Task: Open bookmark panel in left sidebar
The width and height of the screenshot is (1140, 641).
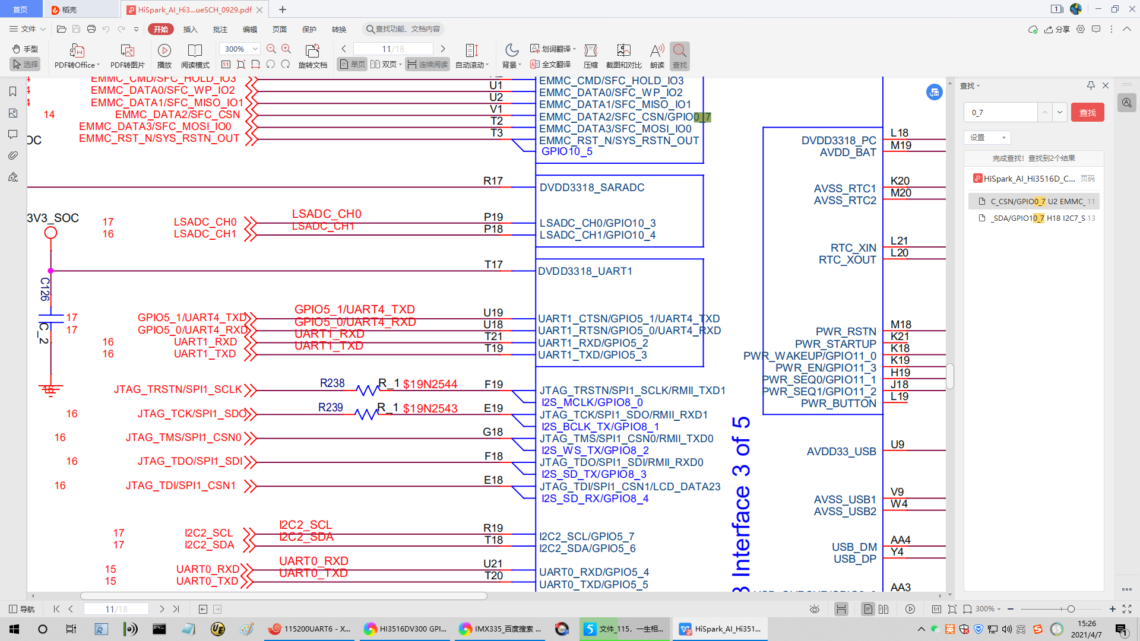Action: (x=12, y=91)
